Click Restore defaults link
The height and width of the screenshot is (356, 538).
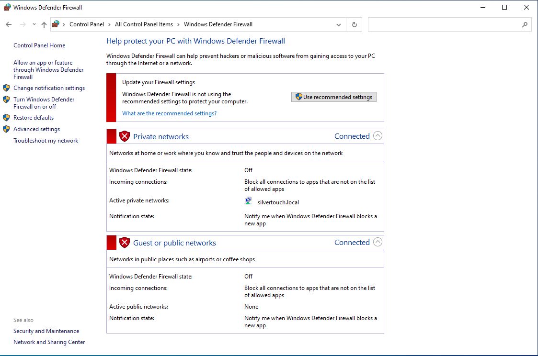tap(34, 118)
